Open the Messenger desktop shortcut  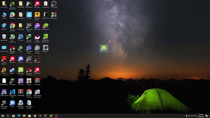37,27
